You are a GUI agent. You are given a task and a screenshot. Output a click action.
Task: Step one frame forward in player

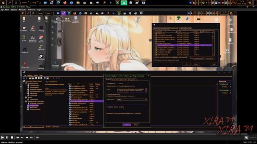(x=37, y=138)
